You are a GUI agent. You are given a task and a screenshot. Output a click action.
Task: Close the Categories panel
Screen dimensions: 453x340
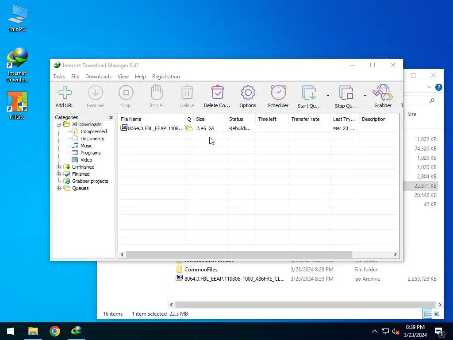coord(111,117)
